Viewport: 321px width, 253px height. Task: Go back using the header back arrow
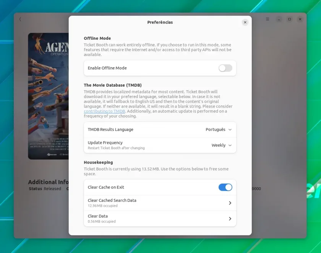coord(20,19)
